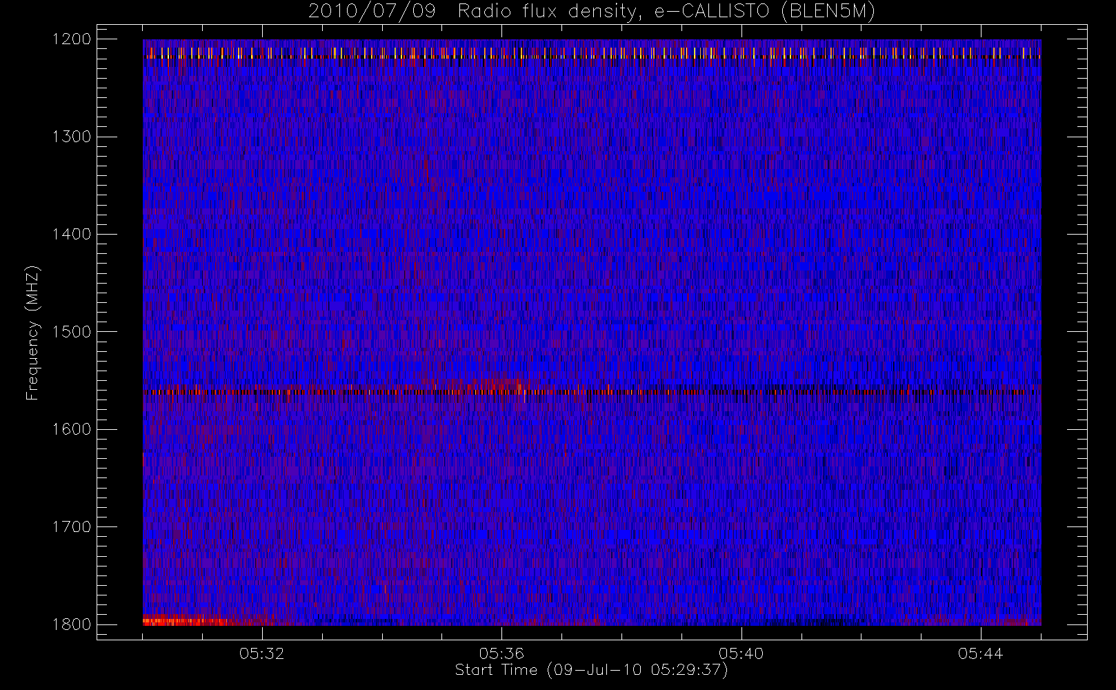Screen dimensions: 1116x690
Task: Click the 1500 frequency tick label
Action: tap(72, 331)
